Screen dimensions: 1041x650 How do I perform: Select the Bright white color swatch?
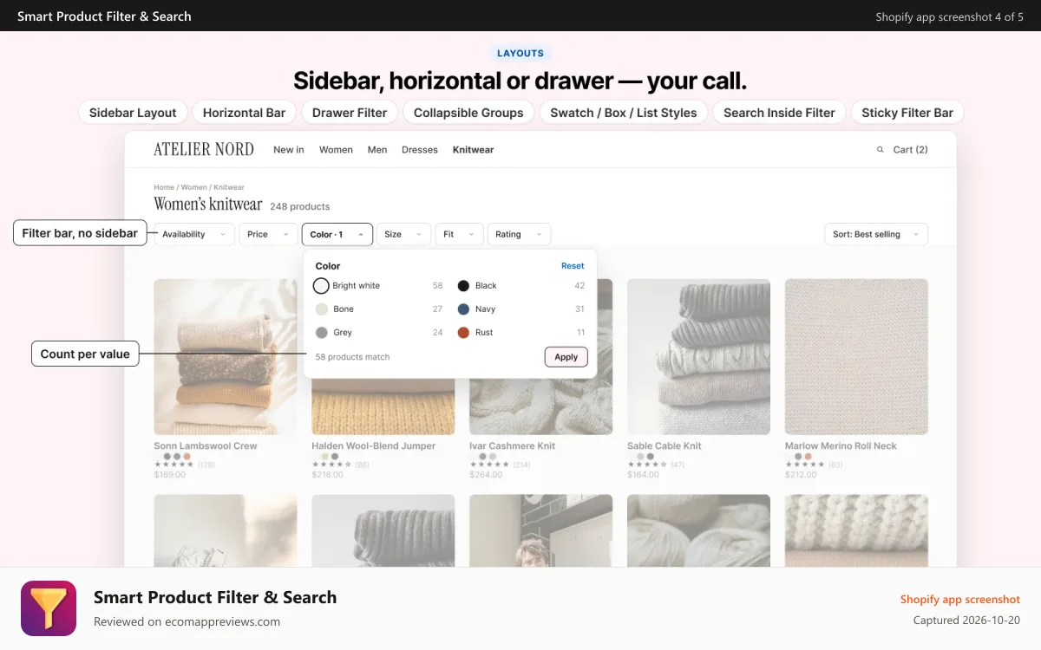321,286
